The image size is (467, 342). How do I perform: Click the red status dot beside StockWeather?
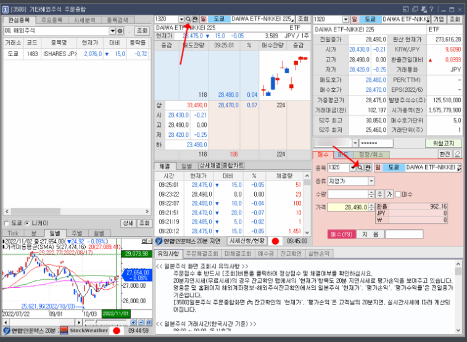117,330
